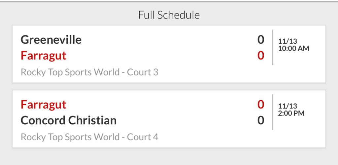
Task: Open Farragut in the 10:00 AM game
Action: tap(43, 56)
